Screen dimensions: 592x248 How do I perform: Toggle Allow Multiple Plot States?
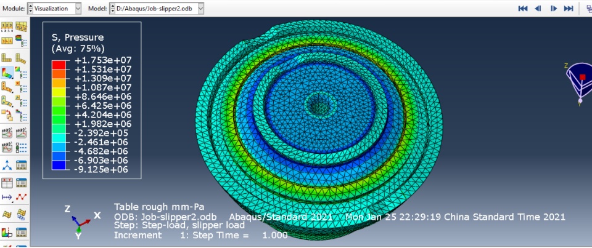pos(7,116)
